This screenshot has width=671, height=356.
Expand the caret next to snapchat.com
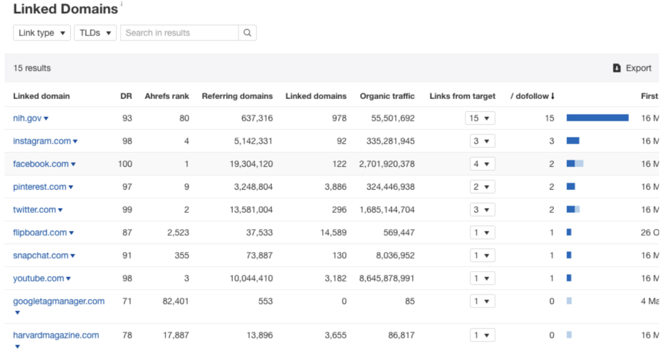[x=73, y=256]
